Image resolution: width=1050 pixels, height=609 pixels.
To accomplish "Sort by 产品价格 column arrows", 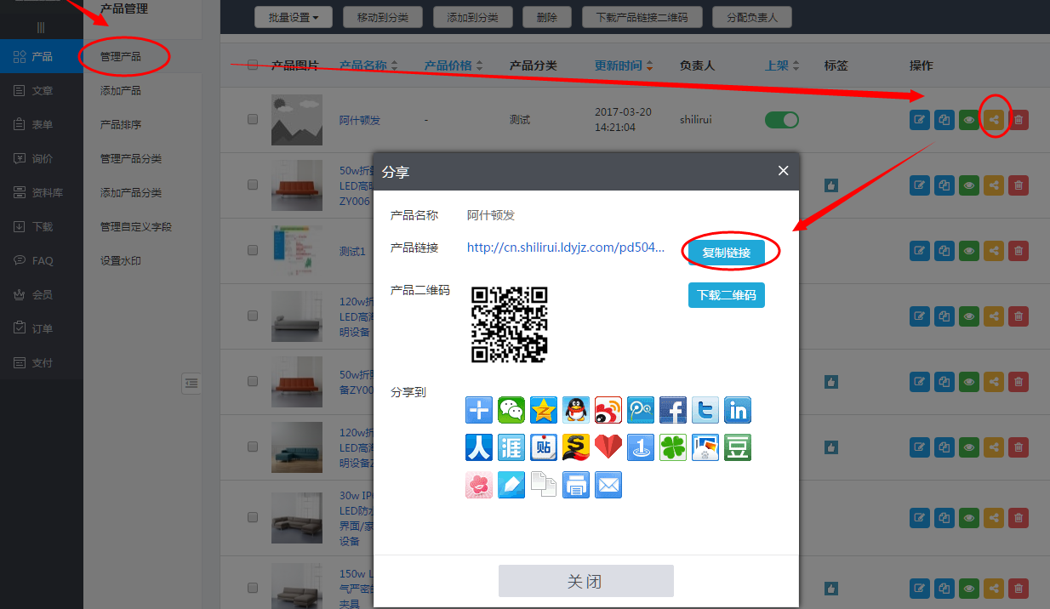I will click(x=479, y=66).
